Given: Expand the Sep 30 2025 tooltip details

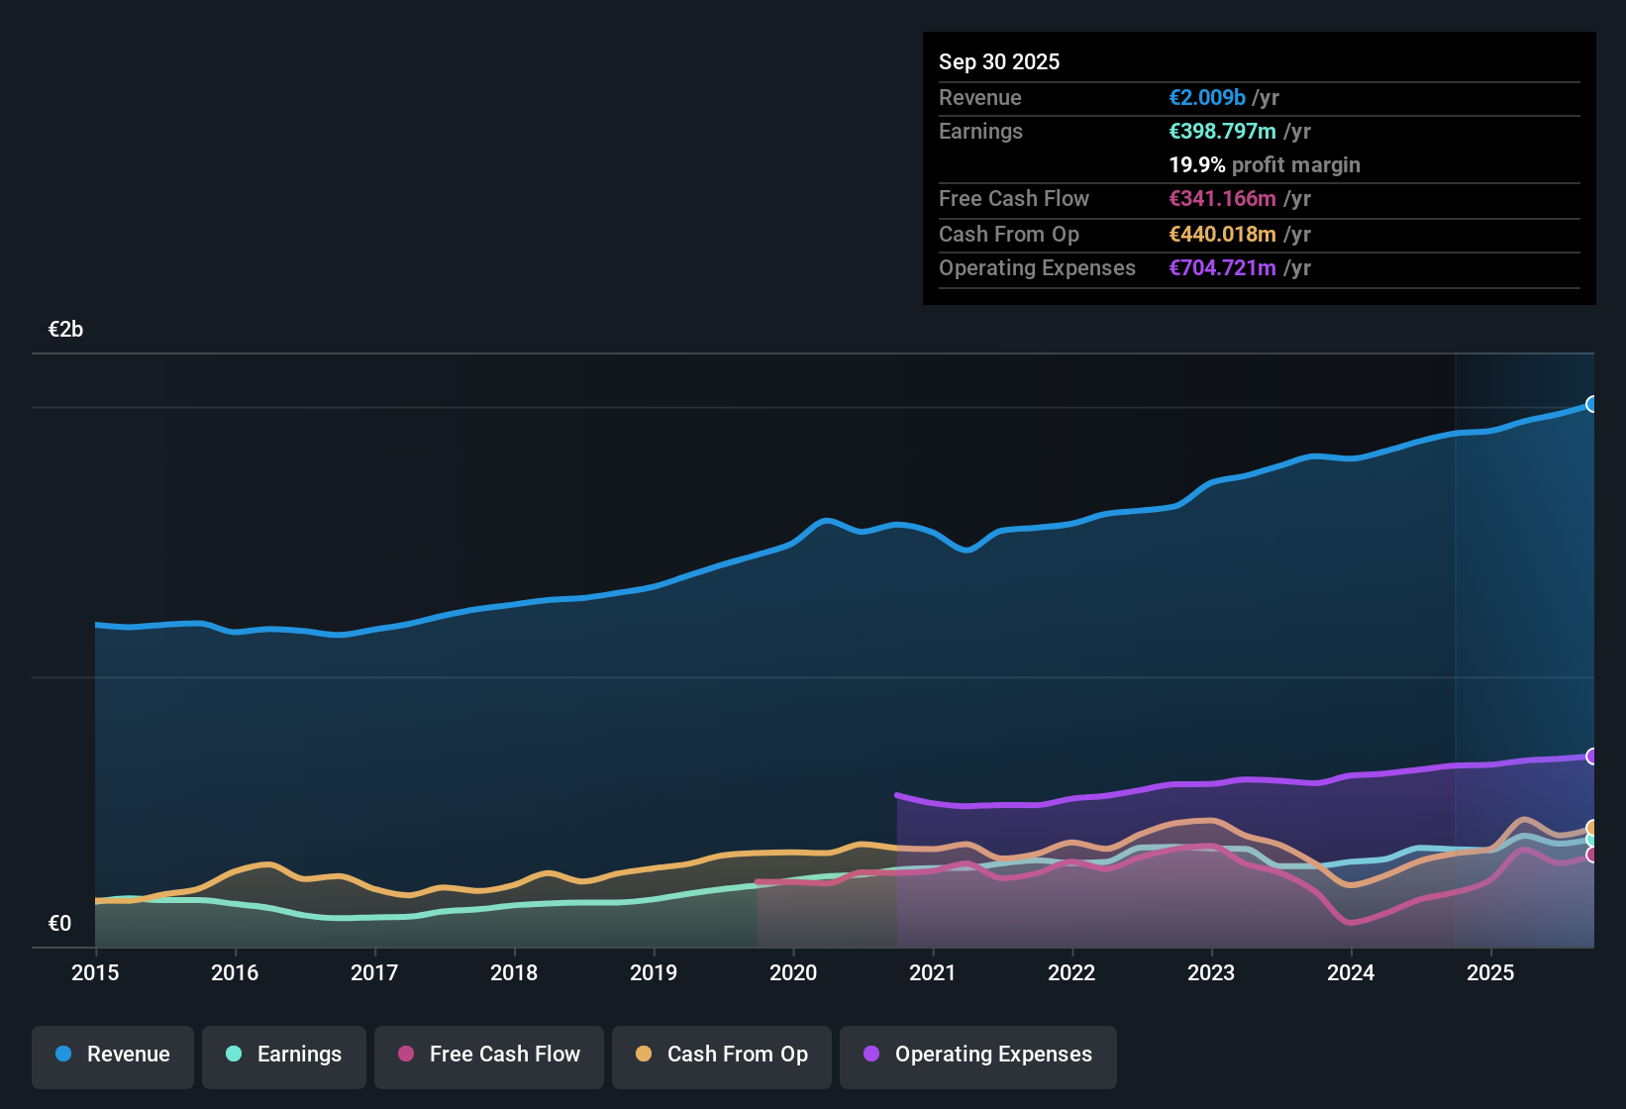Looking at the screenshot, I should click(999, 61).
